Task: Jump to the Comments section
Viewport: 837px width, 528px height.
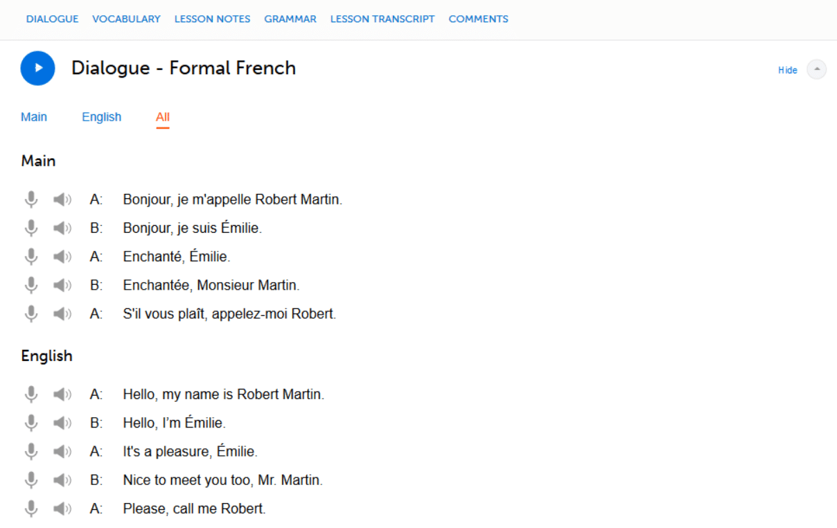Action: (x=478, y=19)
